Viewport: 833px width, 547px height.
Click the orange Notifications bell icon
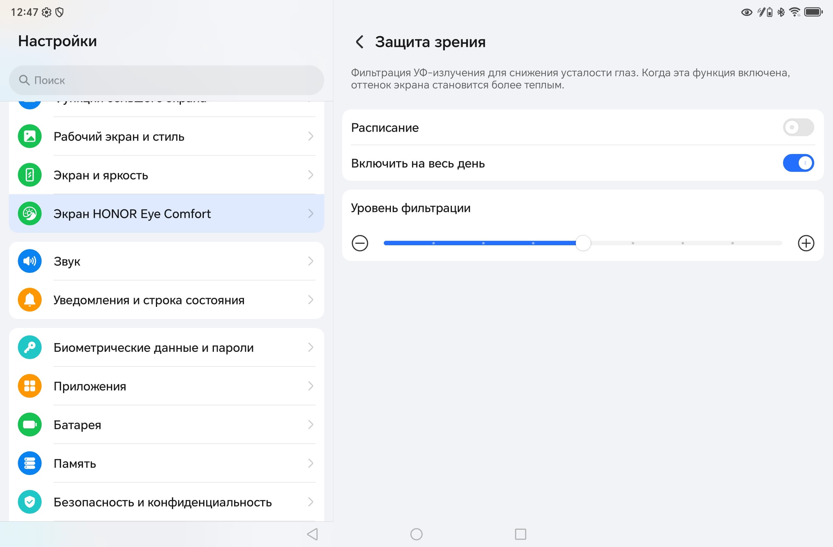click(x=30, y=300)
